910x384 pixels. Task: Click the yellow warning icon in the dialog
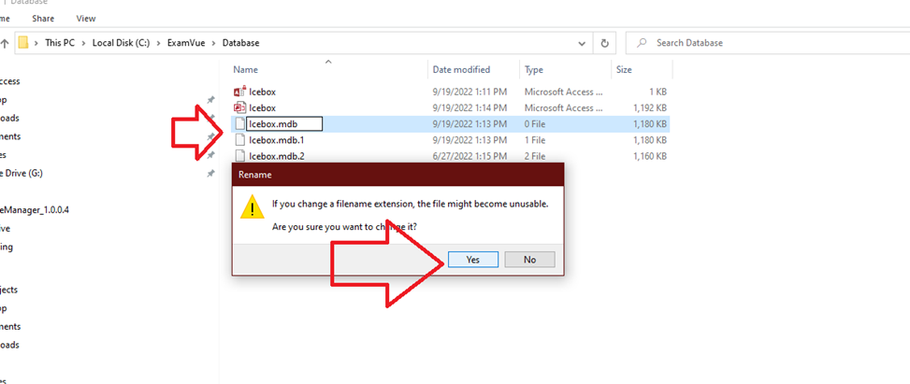click(252, 206)
